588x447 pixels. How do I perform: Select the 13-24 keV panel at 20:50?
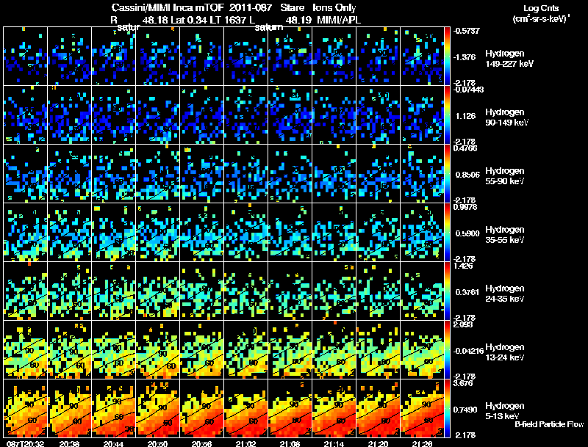[158, 350]
